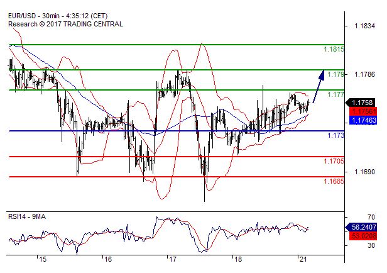387x273 pixels.
Task: Click the green 1.177 resistance label
Action: click(335, 94)
